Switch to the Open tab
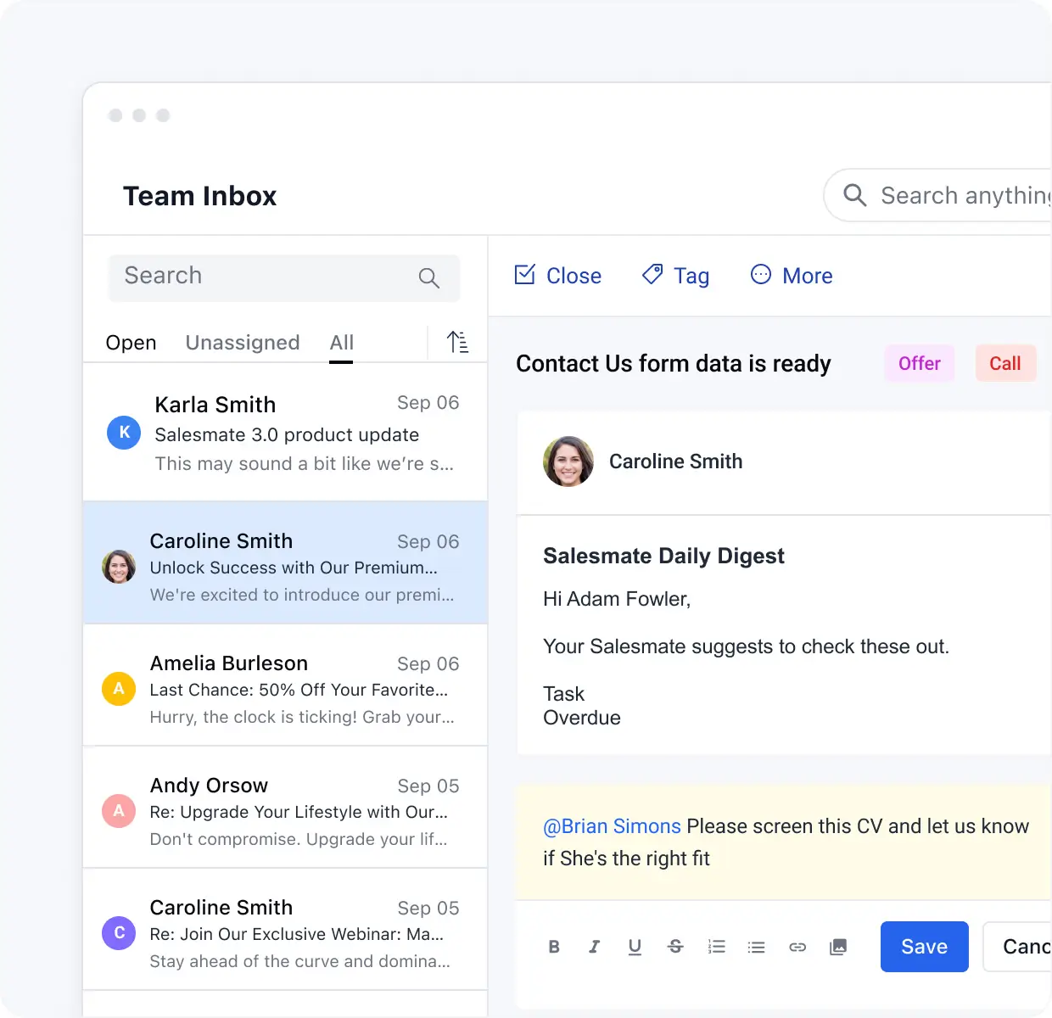 [x=131, y=343]
